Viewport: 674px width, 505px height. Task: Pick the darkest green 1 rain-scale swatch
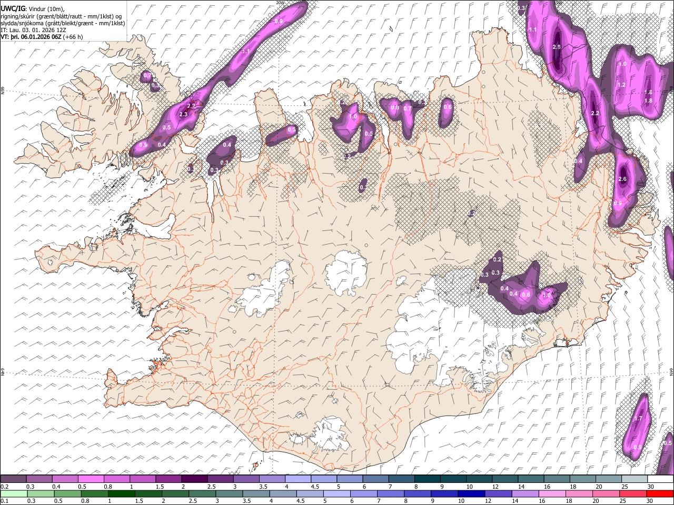121,493
